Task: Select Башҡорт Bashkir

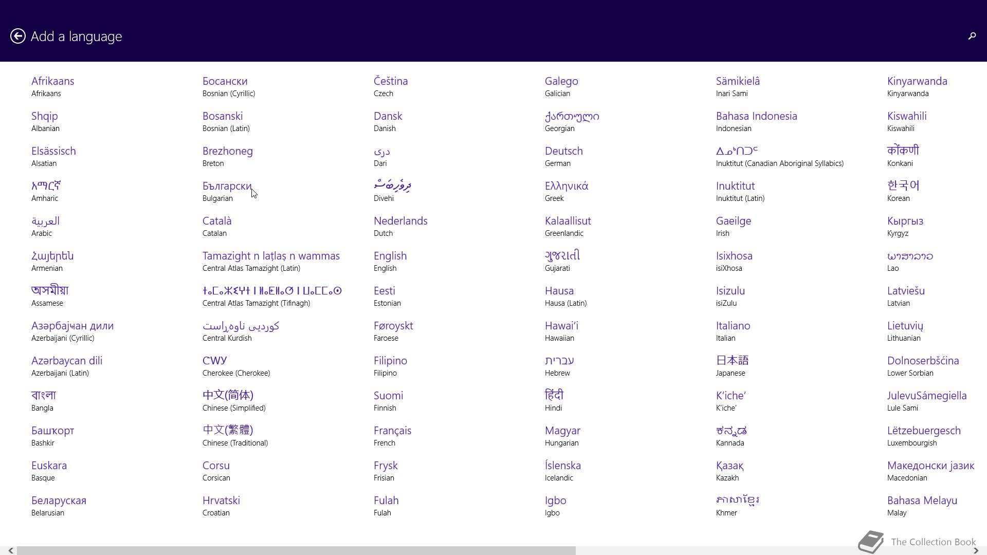Action: tap(52, 436)
